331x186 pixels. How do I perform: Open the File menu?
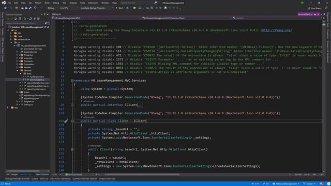coord(9,3)
